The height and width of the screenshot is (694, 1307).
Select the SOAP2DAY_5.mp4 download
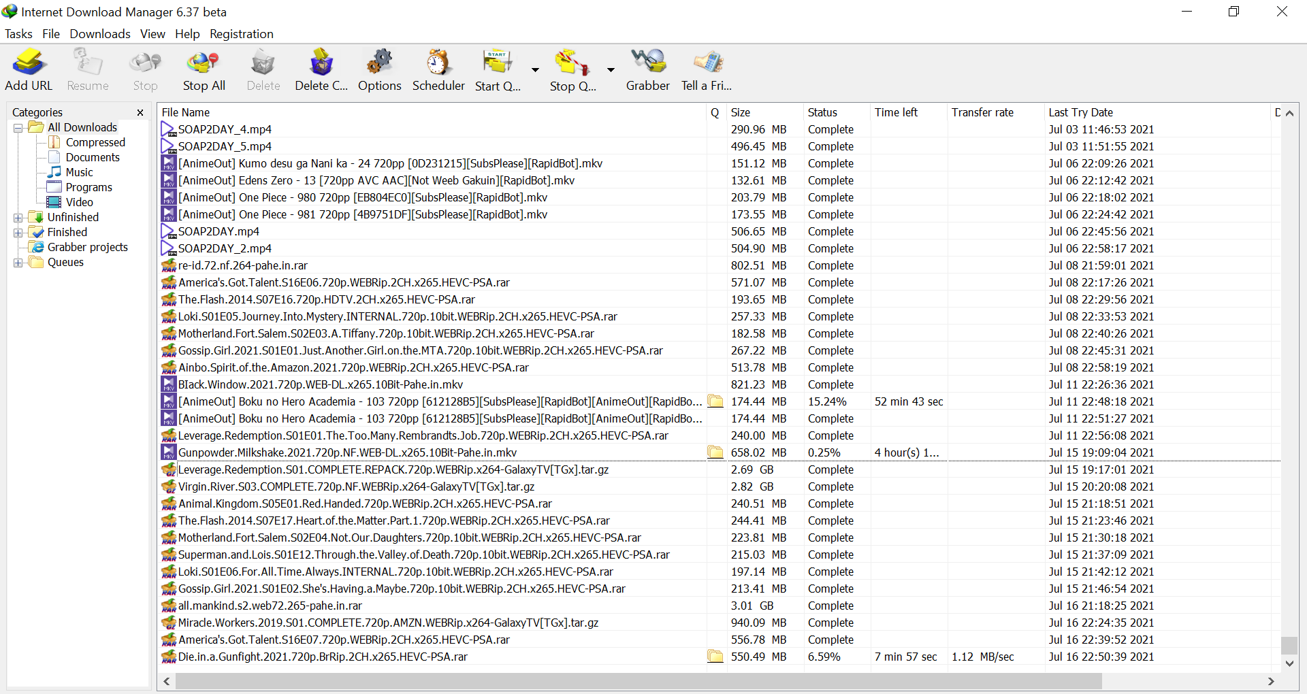tap(720, 146)
